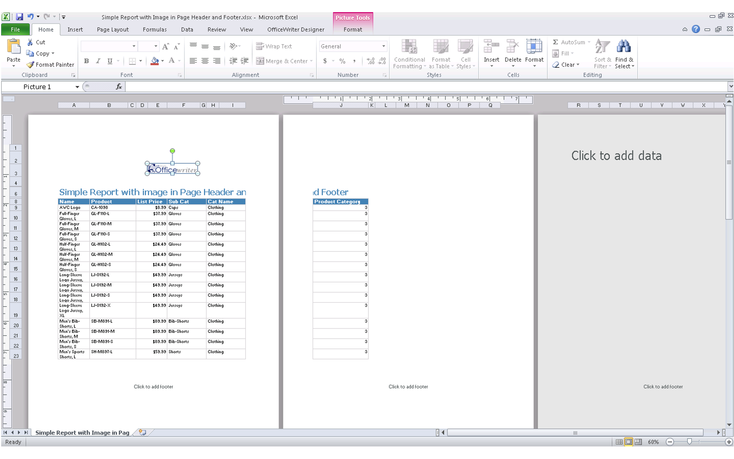Switch to Page Layout view button in the status bar
The width and height of the screenshot is (734, 459).
pyautogui.click(x=628, y=442)
